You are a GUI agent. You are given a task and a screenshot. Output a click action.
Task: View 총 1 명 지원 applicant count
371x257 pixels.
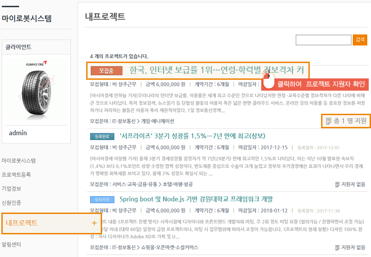(x=346, y=121)
